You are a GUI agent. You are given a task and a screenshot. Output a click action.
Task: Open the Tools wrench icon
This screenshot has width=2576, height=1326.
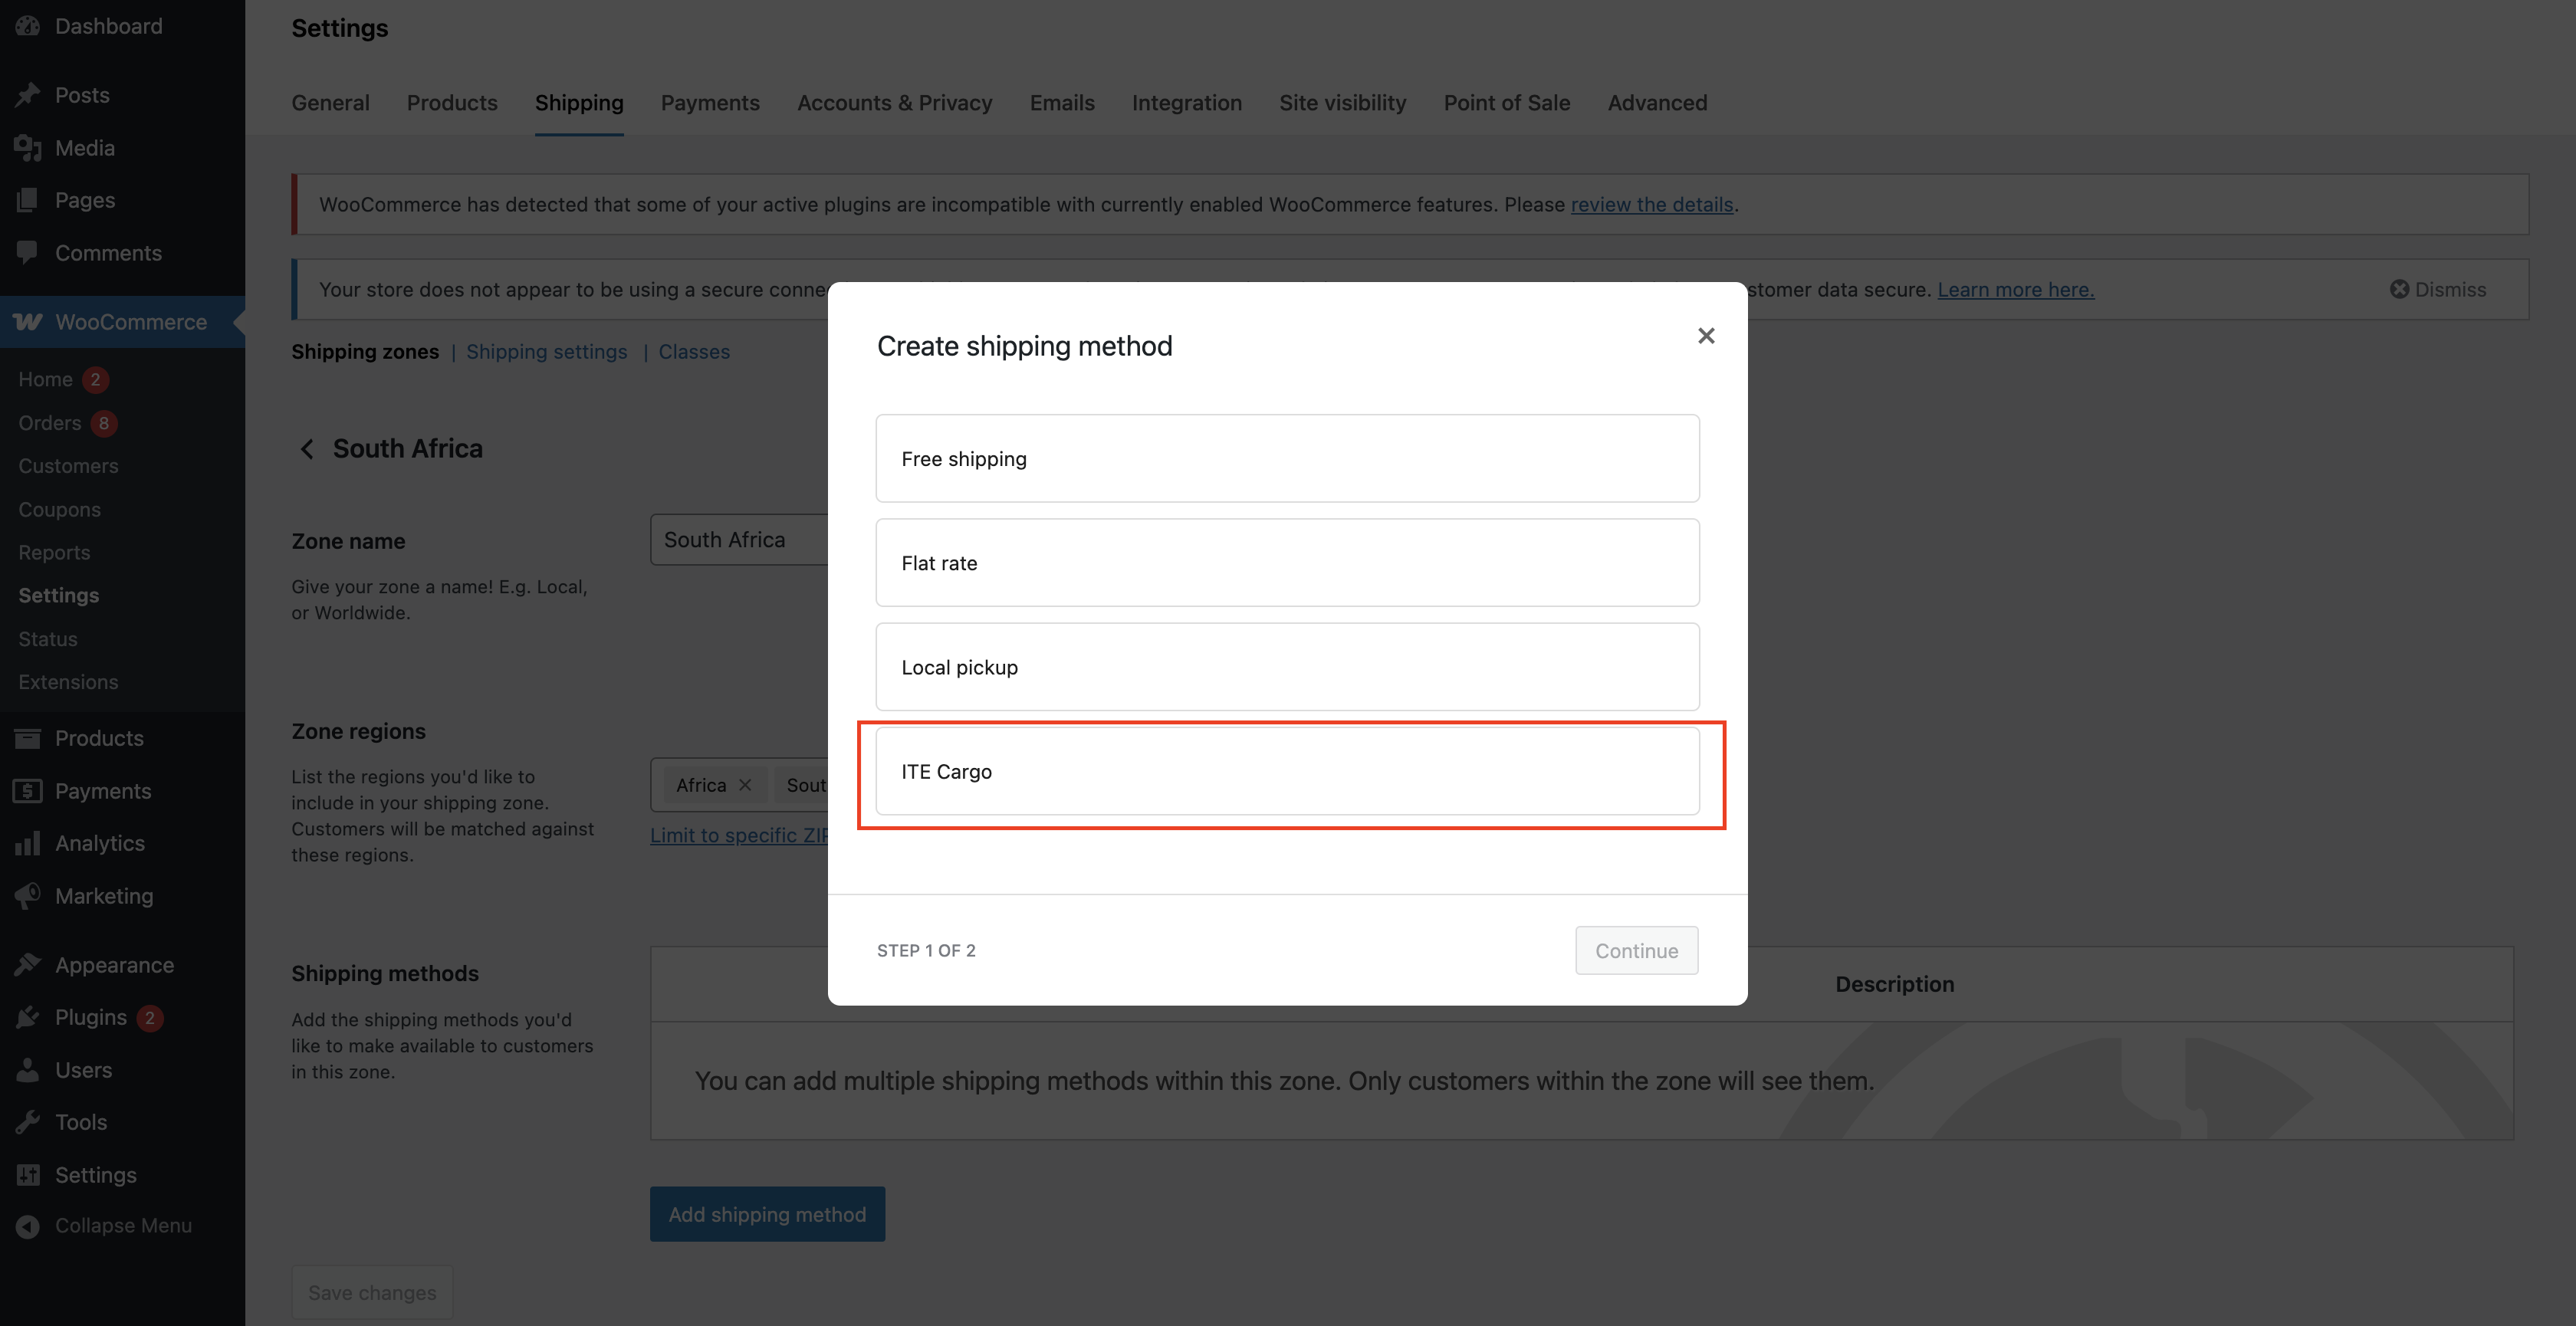pos(27,1122)
